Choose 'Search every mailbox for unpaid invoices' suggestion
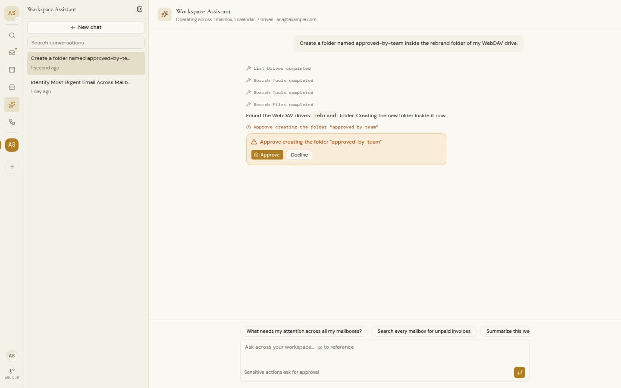Viewport: 621px width, 388px height. (424, 331)
